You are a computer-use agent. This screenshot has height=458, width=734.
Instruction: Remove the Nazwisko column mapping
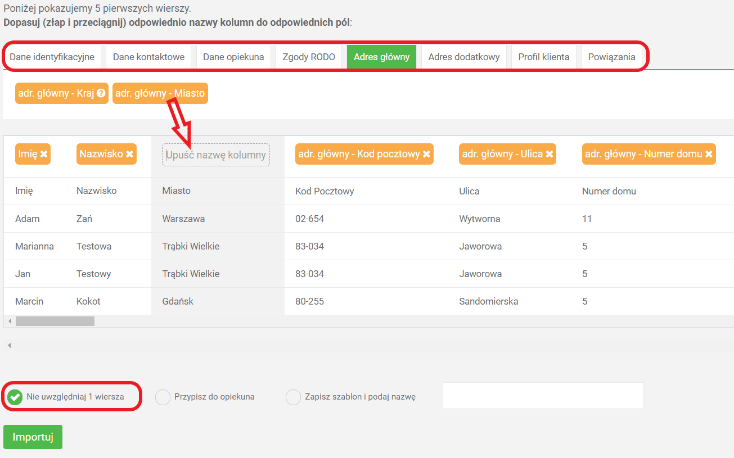pos(130,154)
